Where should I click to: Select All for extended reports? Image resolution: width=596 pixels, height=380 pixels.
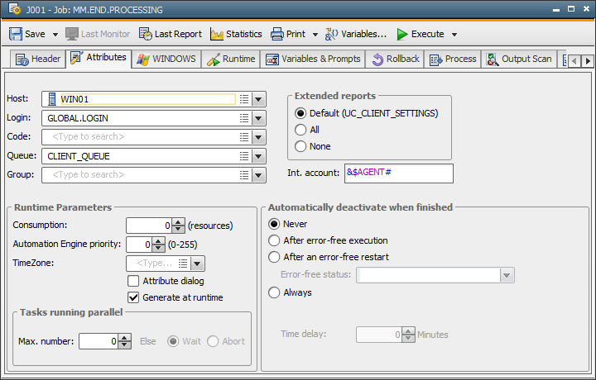click(300, 130)
